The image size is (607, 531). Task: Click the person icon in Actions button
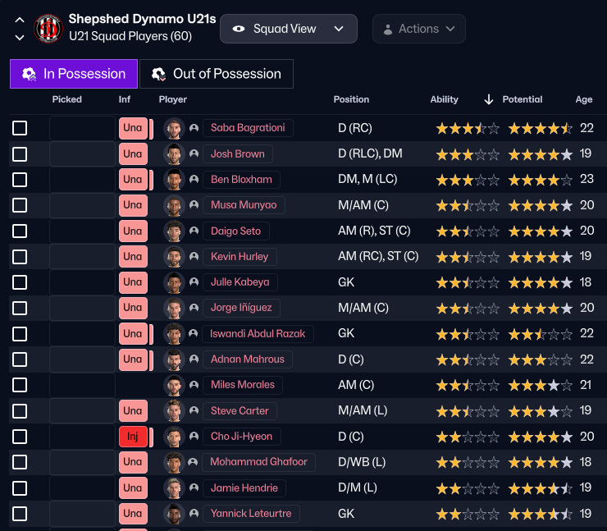pos(388,29)
